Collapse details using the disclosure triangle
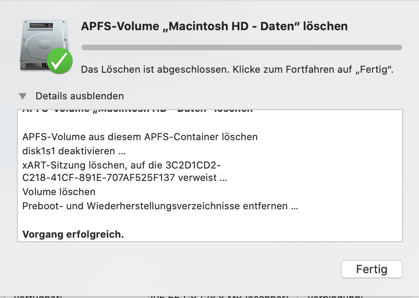419x298 pixels. point(23,96)
